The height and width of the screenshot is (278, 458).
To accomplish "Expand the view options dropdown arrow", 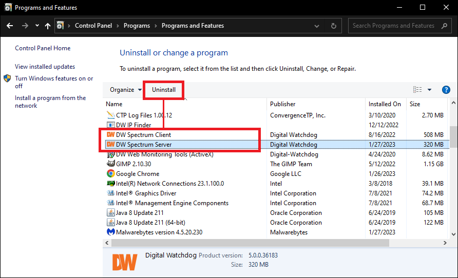I will [429, 90].
